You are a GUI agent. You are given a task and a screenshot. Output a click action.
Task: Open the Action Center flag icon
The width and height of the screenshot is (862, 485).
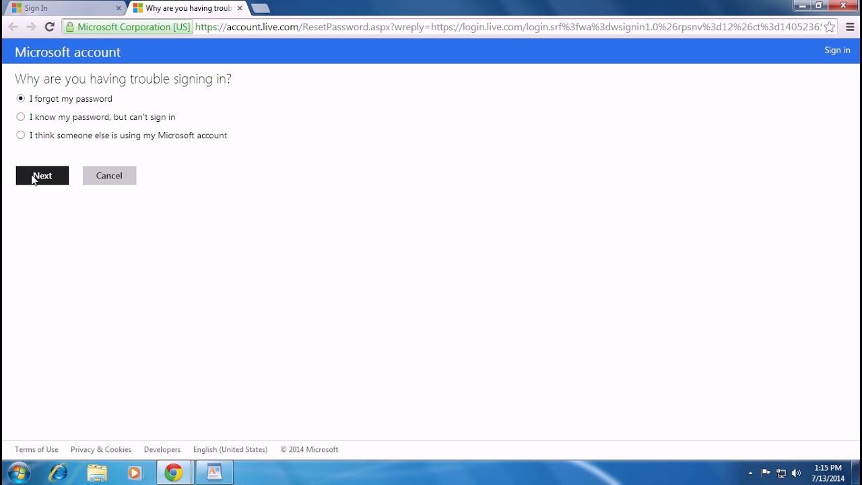[766, 473]
